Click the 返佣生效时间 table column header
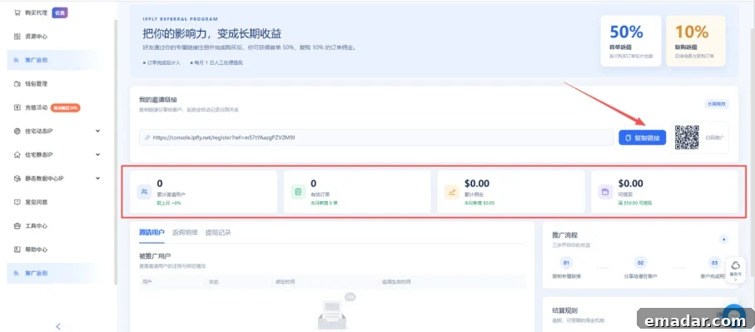755x332 pixels. coord(396,282)
